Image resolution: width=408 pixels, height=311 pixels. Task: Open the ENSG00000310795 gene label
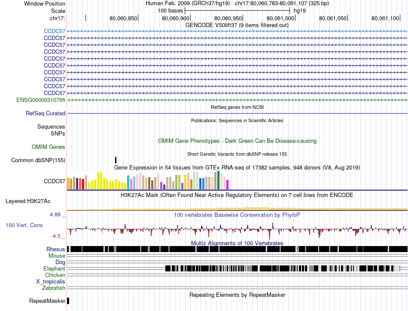(41, 100)
